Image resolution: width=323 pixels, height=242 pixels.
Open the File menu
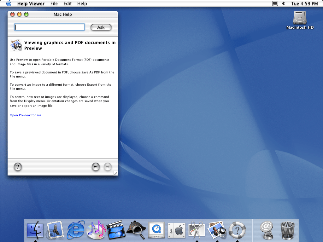(x=54, y=3)
